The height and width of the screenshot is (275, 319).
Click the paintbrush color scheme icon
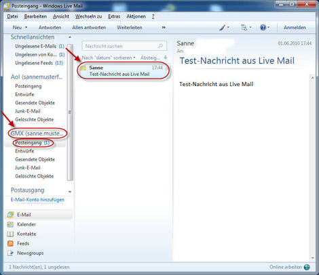click(x=222, y=28)
